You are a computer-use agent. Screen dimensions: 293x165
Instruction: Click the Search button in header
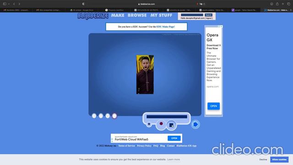[x=208, y=15]
